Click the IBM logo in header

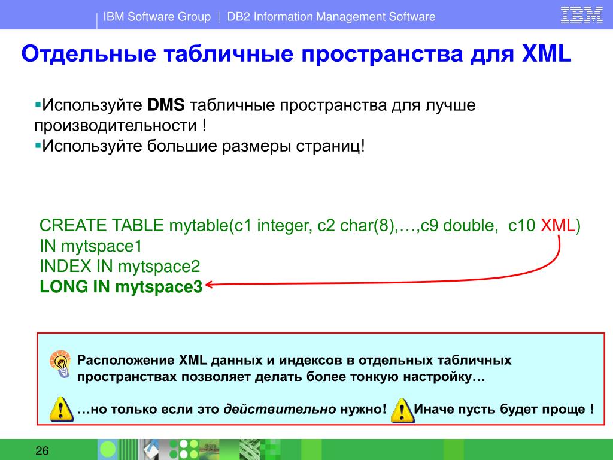(581, 16)
